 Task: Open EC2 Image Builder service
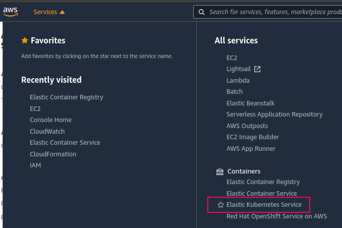(x=253, y=137)
